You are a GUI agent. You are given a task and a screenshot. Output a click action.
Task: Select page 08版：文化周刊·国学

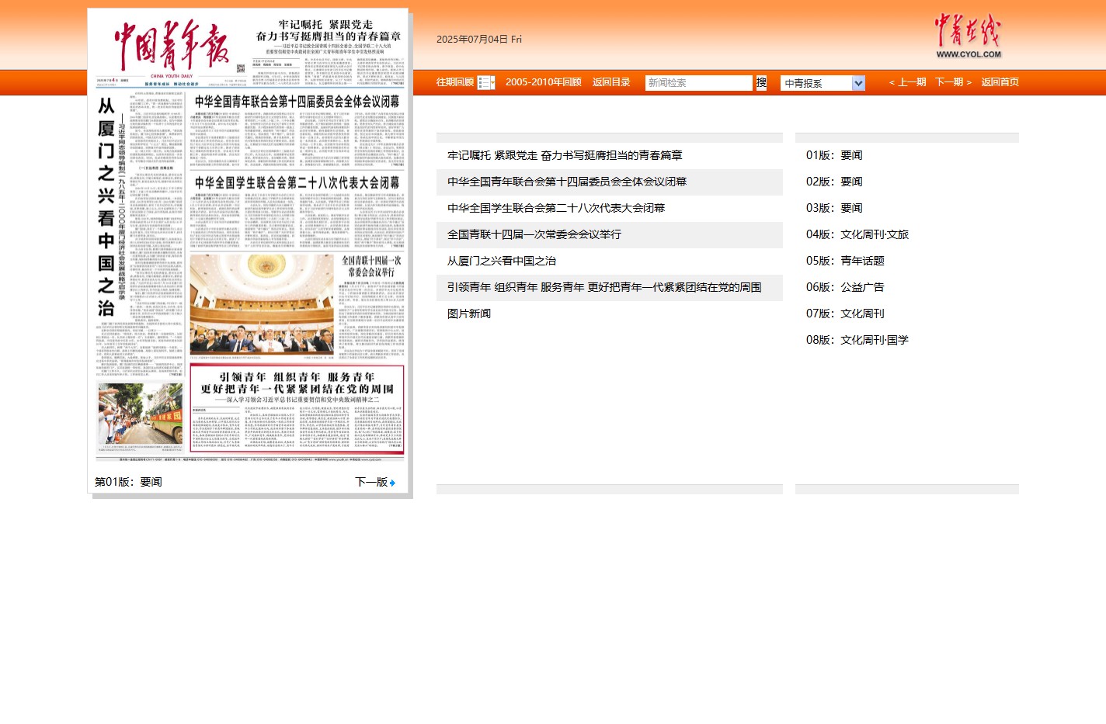click(857, 340)
